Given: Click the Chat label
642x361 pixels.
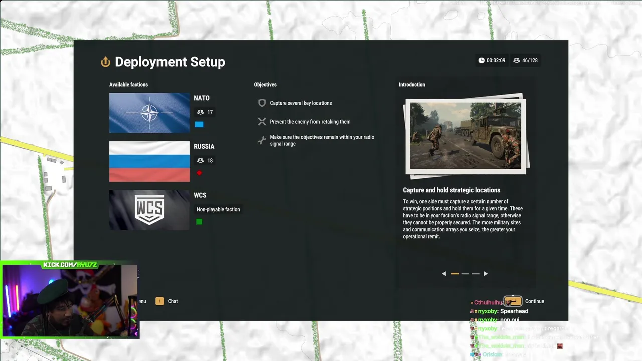Looking at the screenshot, I should (173, 301).
